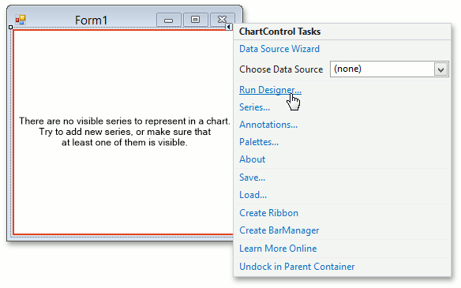
Task: Expand the Choose Data Source dropdown arrow
Action: coord(440,69)
